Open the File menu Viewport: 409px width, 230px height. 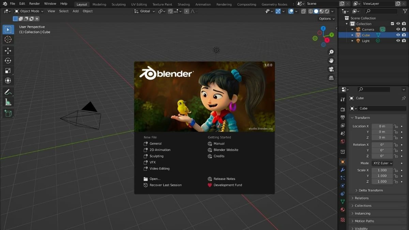(x=12, y=4)
